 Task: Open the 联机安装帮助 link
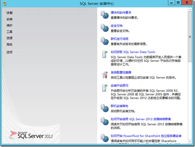pyautogui.click(x=119, y=106)
